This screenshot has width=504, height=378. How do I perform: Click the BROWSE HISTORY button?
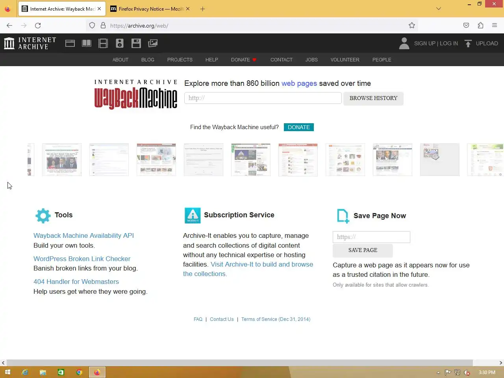point(374,98)
